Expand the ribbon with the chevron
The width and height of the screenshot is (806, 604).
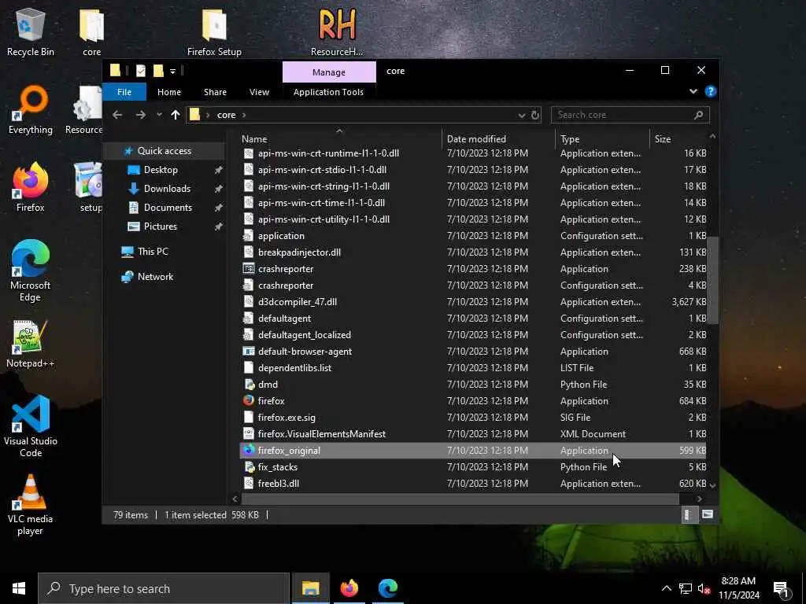693,91
